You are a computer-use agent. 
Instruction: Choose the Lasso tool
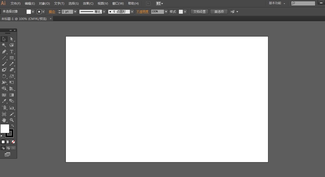[12, 45]
